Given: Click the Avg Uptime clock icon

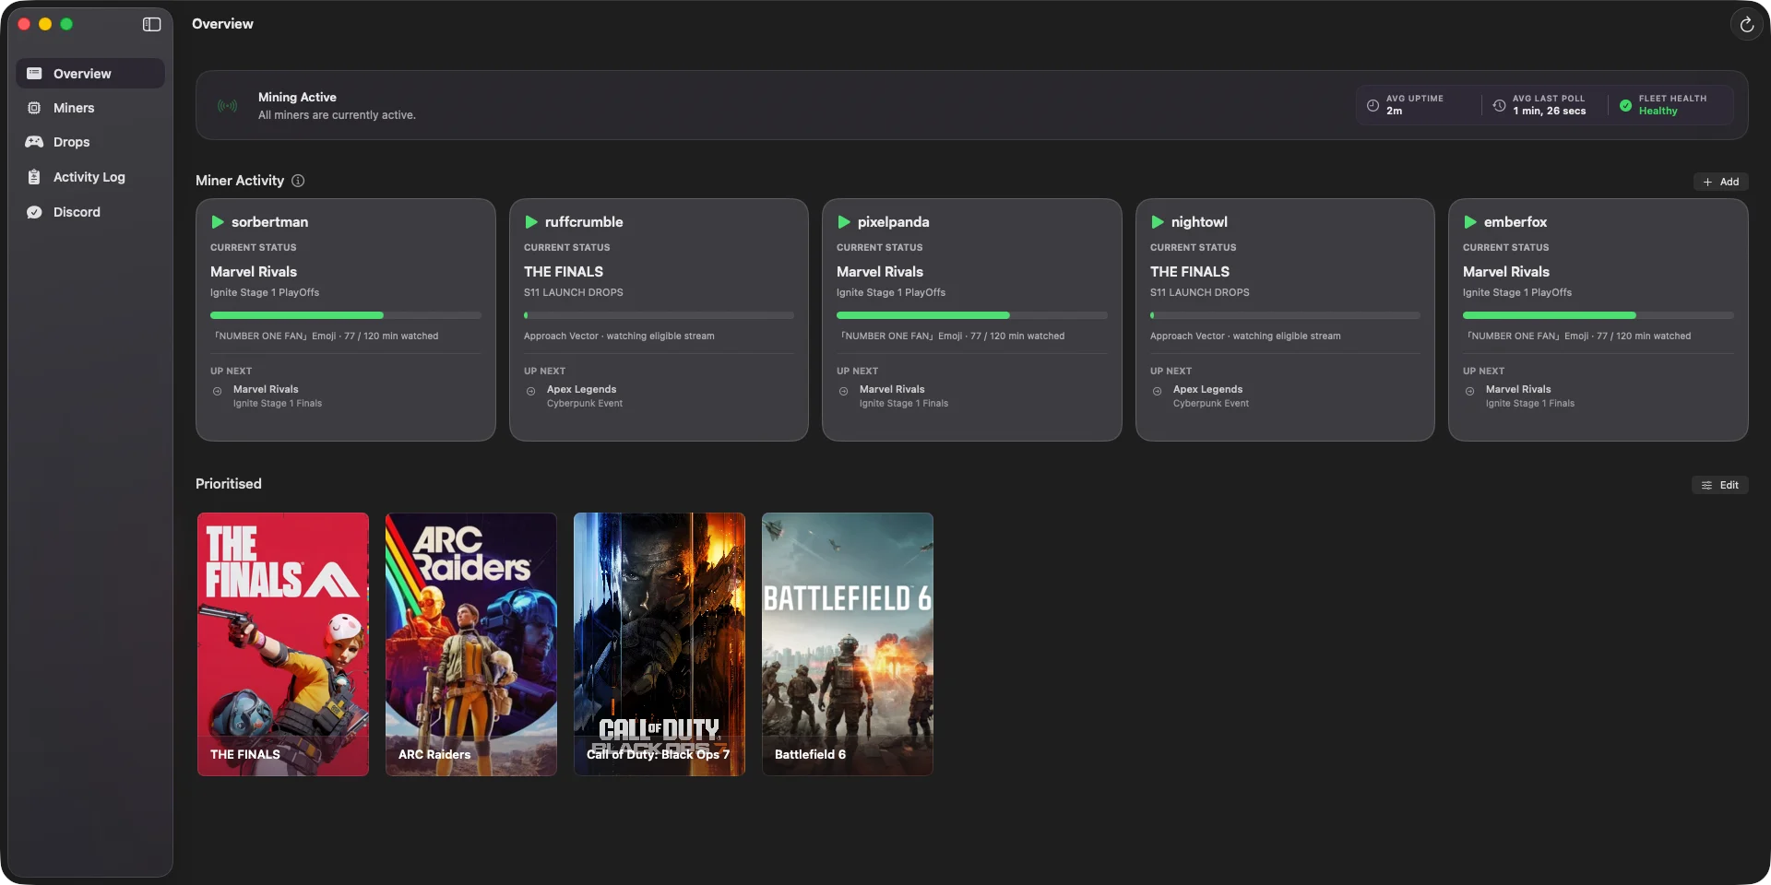Looking at the screenshot, I should [x=1373, y=106].
